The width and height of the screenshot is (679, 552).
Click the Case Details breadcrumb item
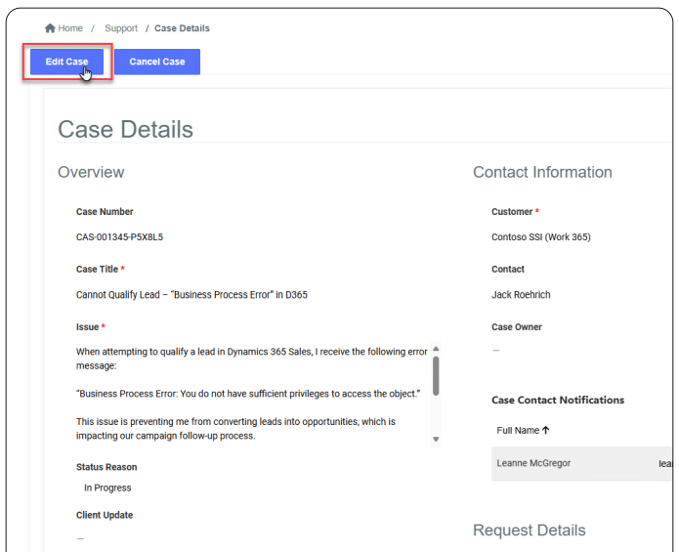(182, 28)
